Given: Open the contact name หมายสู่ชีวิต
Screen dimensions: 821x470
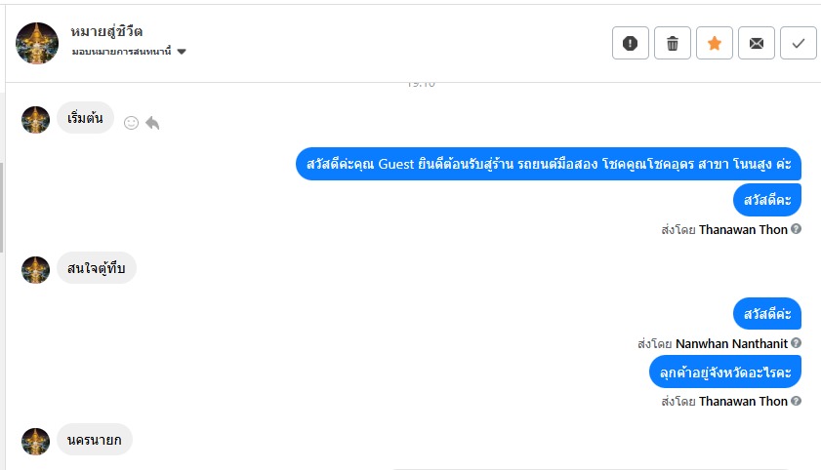Looking at the screenshot, I should click(106, 31).
